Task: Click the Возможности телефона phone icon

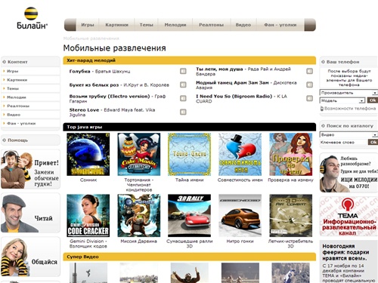Action: pos(322,109)
